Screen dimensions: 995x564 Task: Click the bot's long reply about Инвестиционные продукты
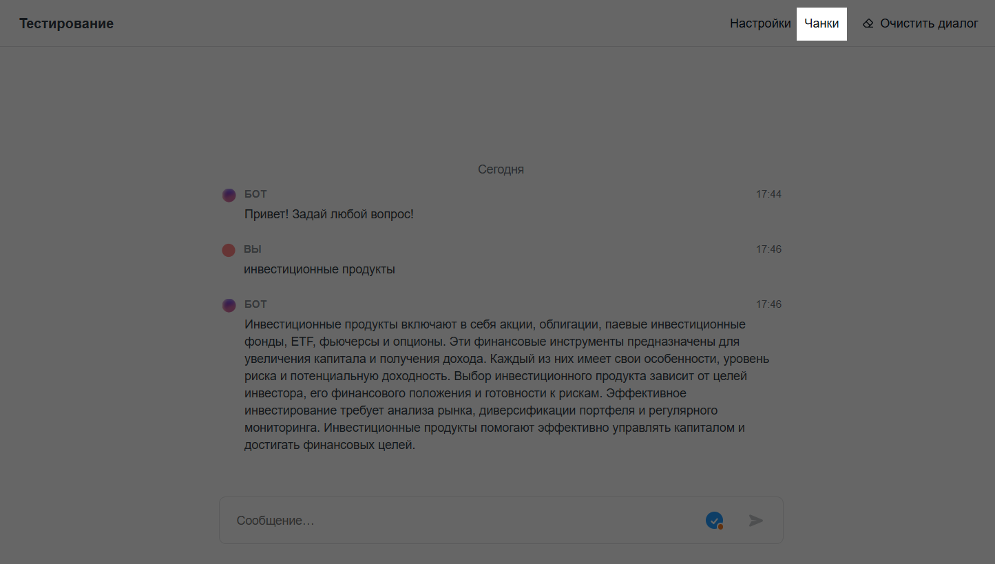coord(507,384)
